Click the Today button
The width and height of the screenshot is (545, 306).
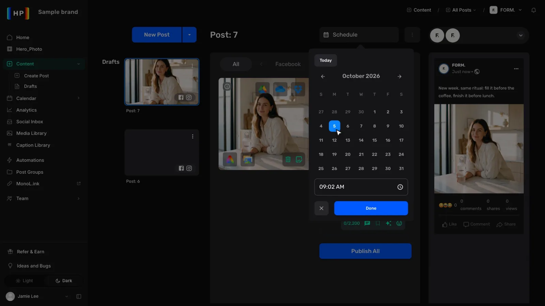(x=326, y=61)
